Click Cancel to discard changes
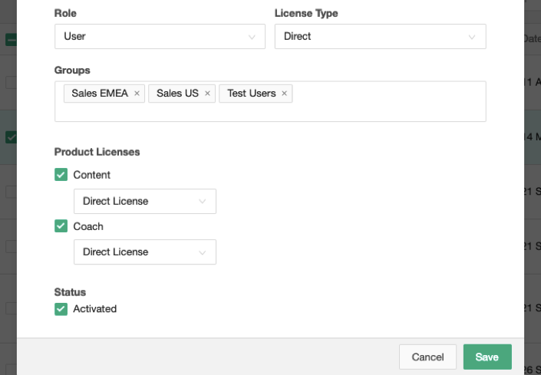 tap(428, 357)
